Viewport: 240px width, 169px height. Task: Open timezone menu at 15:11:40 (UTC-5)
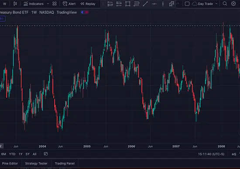pyautogui.click(x=211, y=154)
